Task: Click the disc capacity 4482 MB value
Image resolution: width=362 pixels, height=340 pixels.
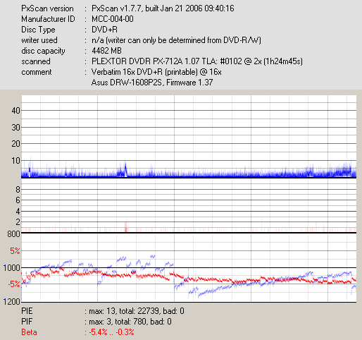Action: click(x=106, y=51)
